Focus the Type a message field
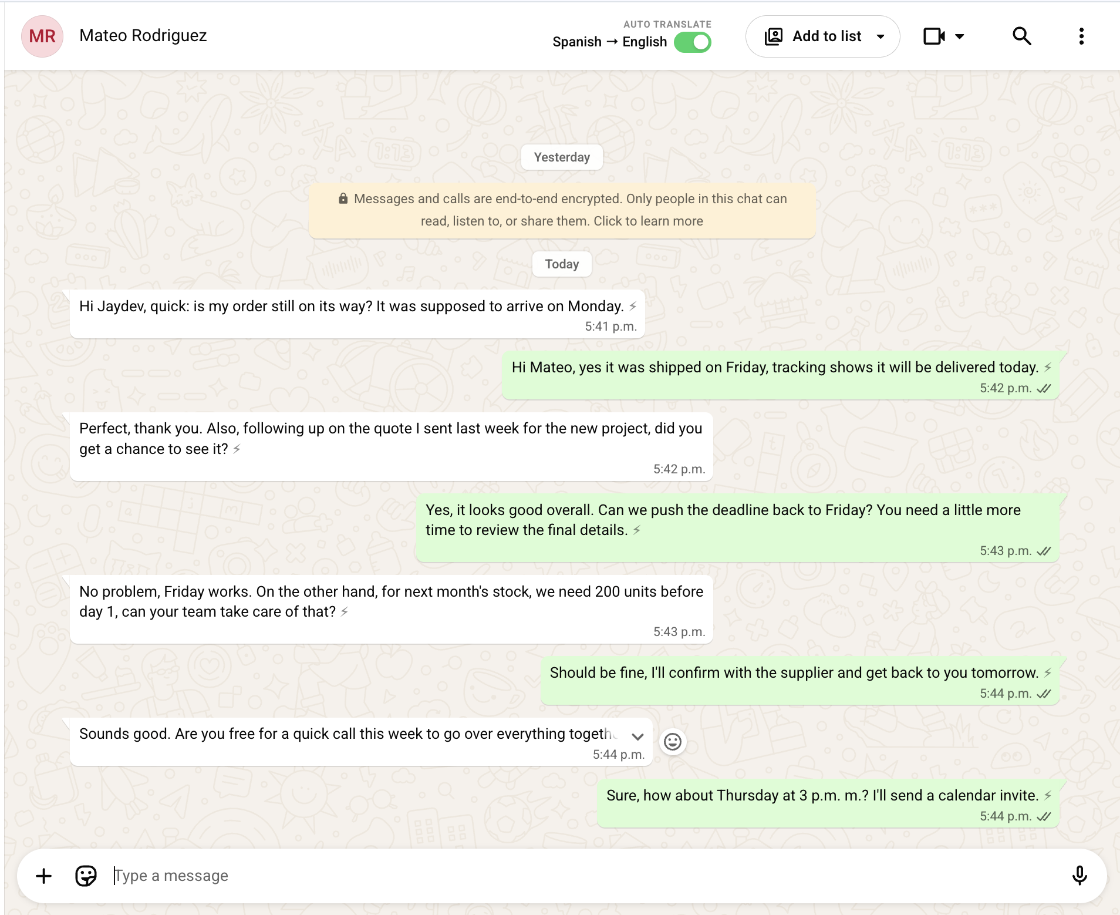Screen dimensions: 1120x915 [587, 876]
